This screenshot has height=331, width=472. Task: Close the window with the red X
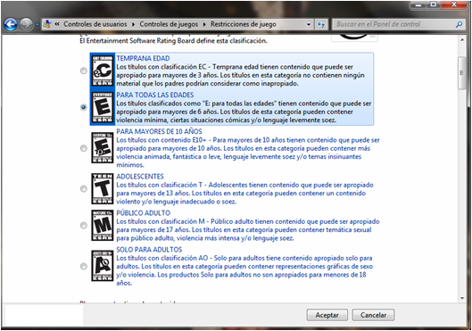point(454,4)
